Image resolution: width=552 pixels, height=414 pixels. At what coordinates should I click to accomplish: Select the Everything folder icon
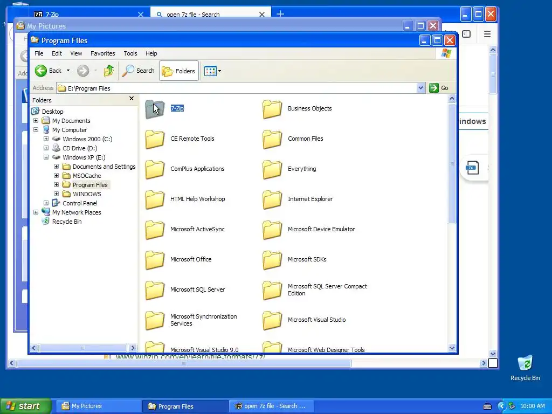coord(272,169)
